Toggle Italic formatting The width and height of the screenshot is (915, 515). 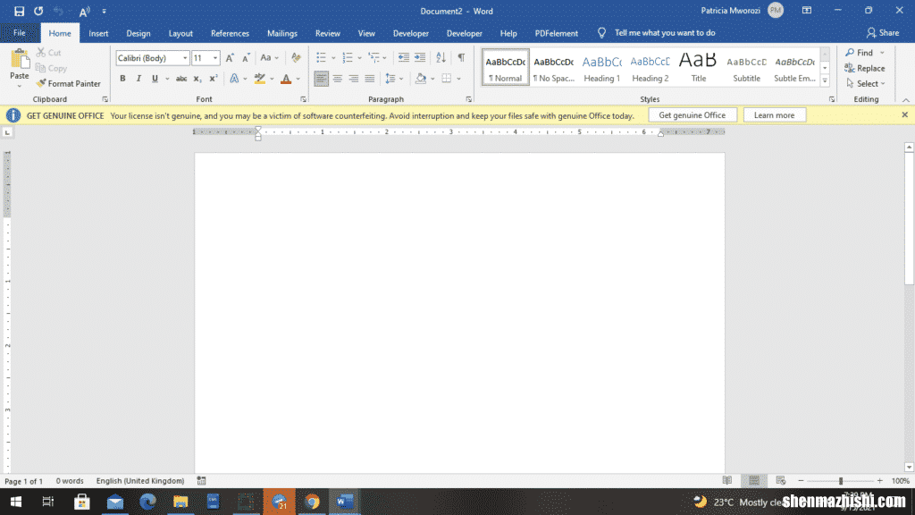tap(139, 79)
